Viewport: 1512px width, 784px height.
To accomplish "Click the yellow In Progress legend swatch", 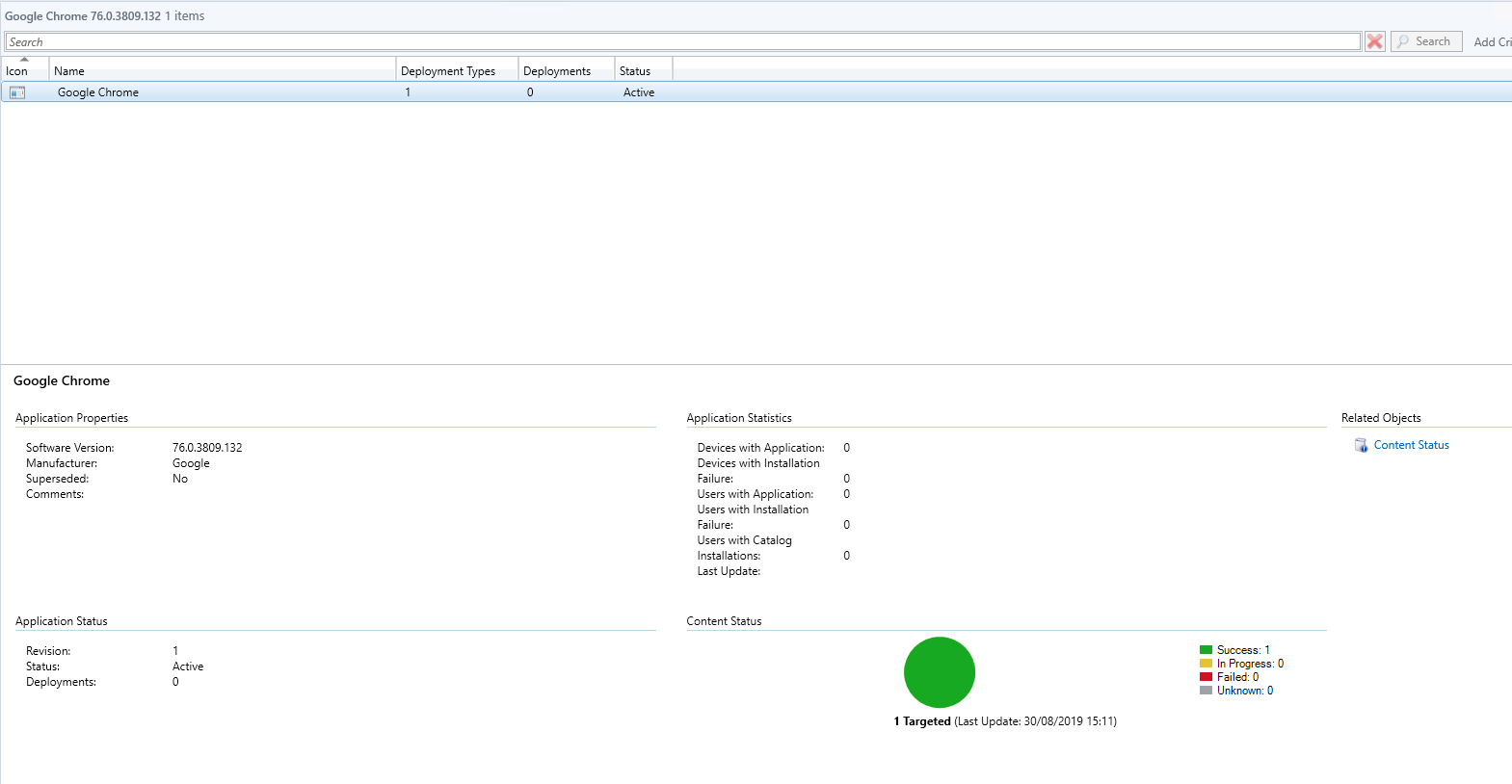I will [x=1206, y=664].
